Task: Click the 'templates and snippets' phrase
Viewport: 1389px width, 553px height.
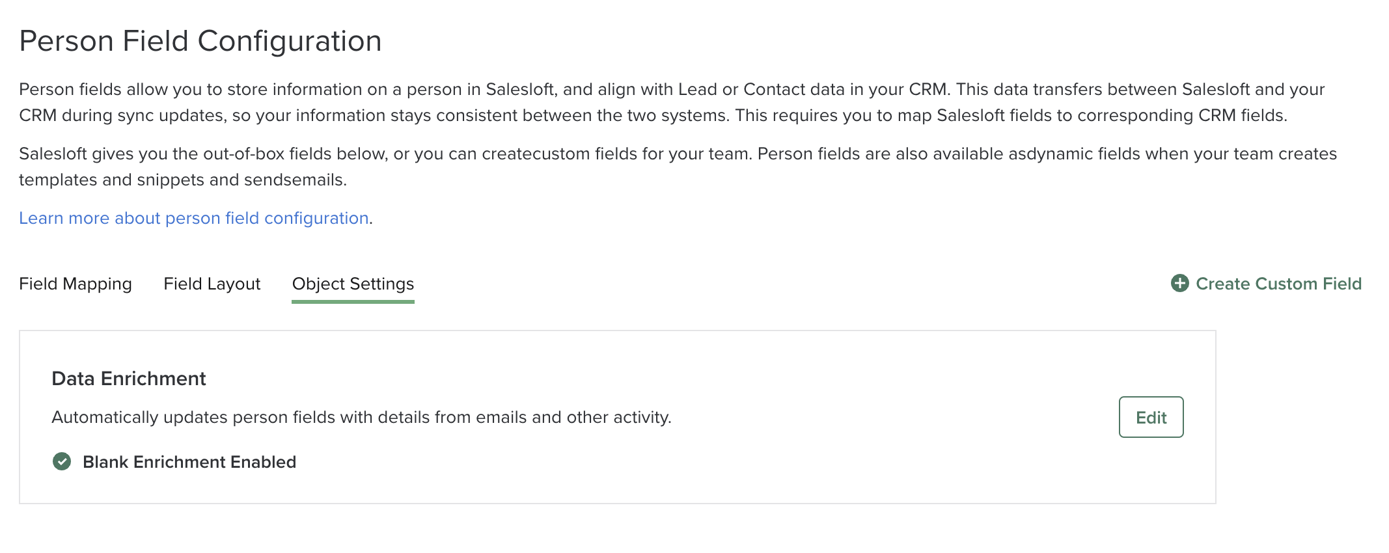Action: tap(111, 180)
